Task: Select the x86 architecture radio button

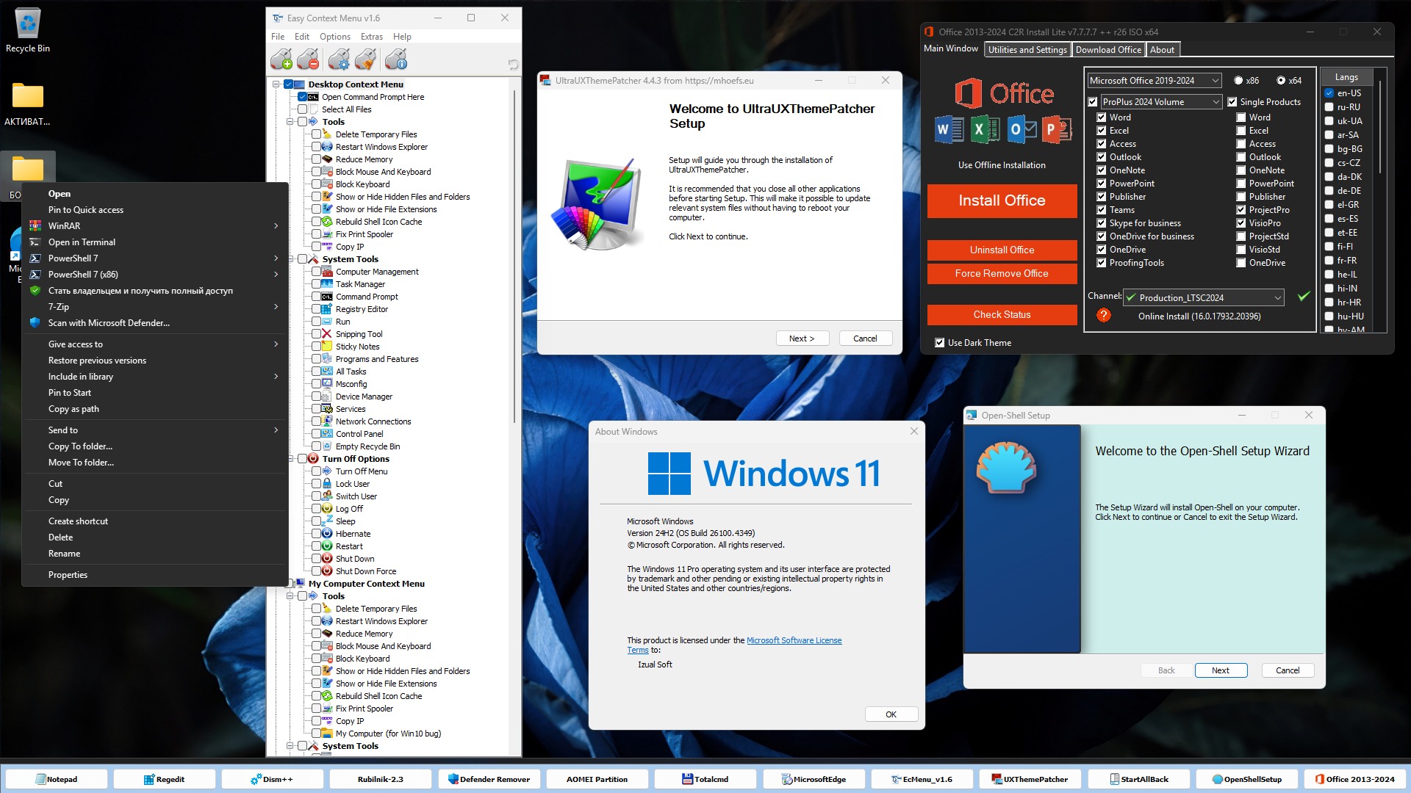Action: pos(1238,81)
